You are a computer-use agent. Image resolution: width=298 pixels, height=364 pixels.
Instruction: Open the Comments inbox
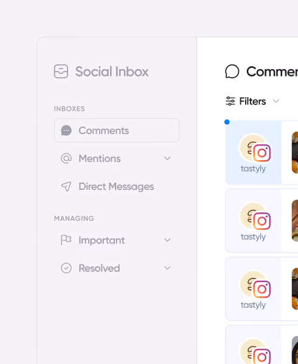click(x=117, y=130)
